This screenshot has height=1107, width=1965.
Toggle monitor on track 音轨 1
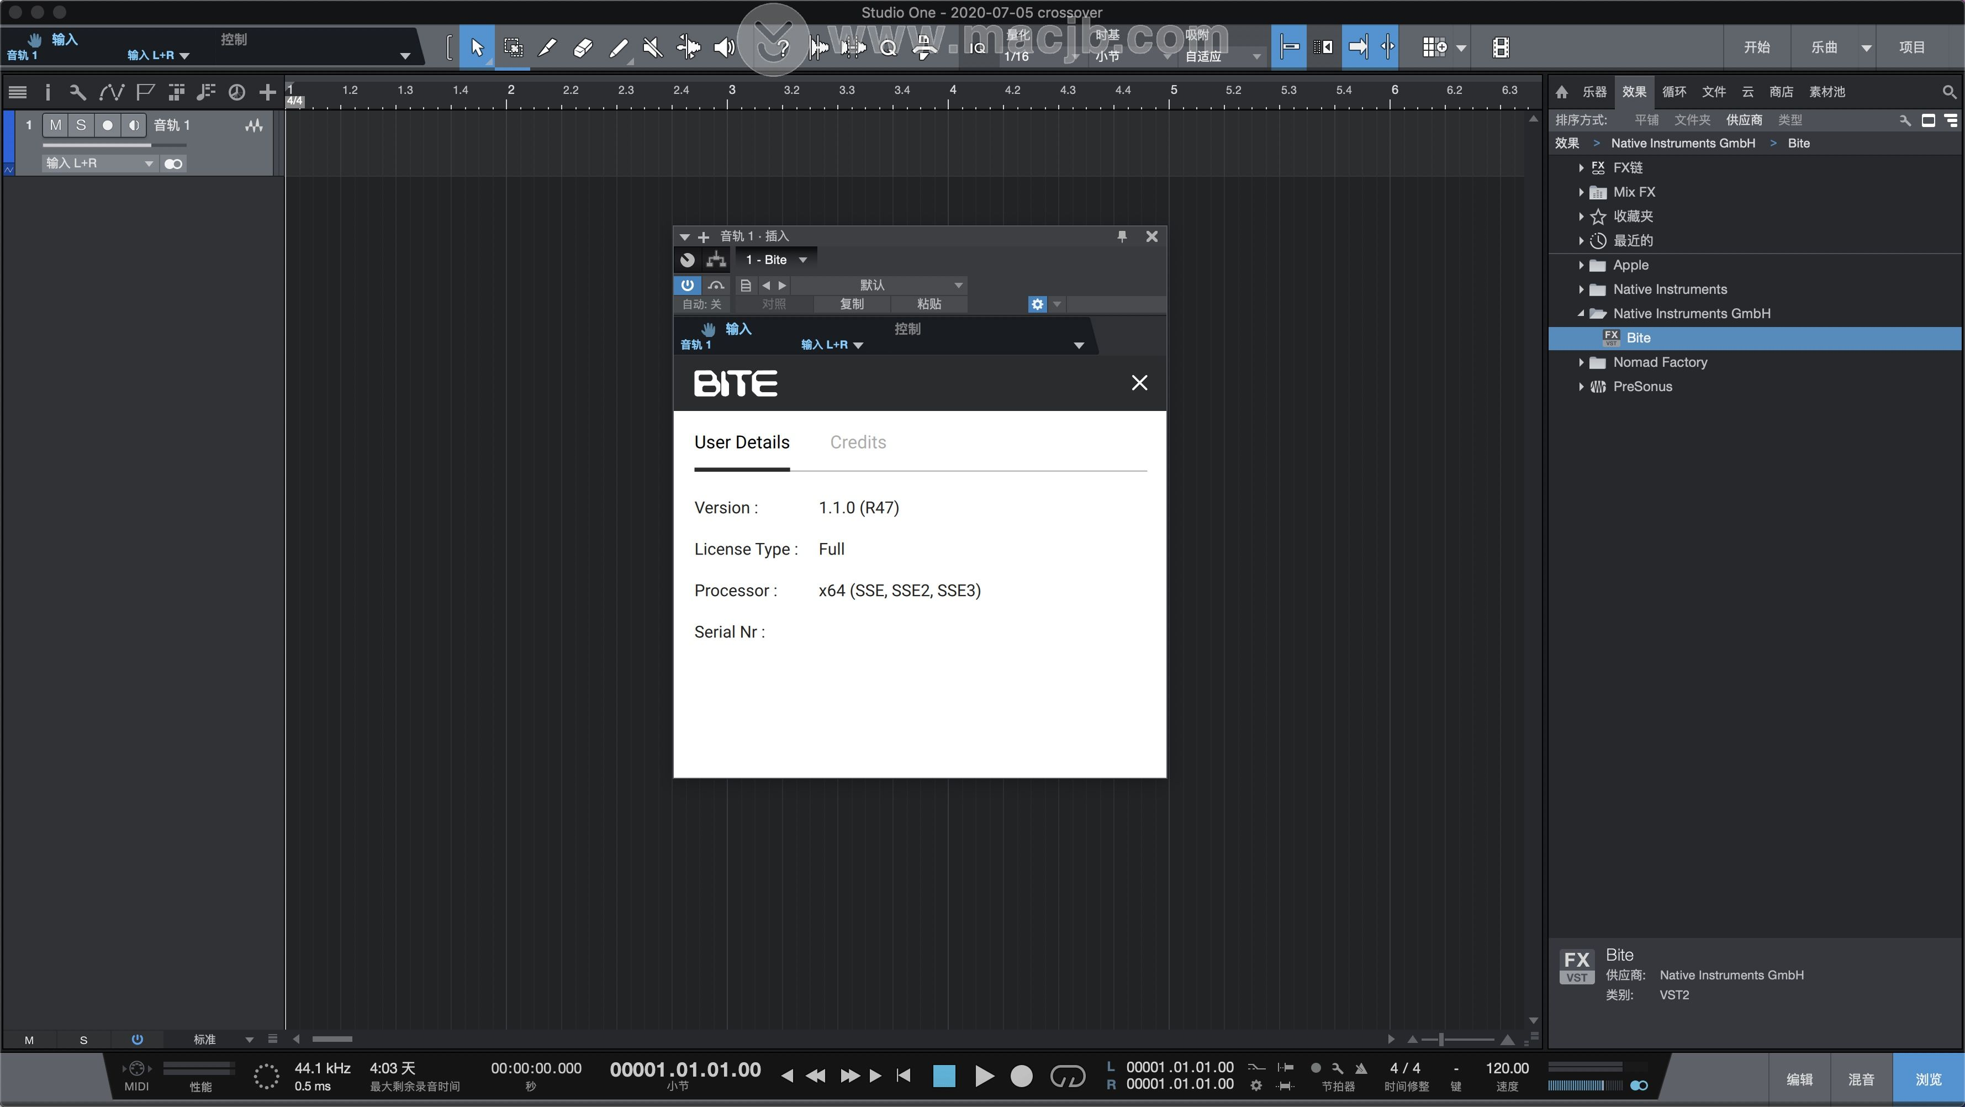point(134,125)
